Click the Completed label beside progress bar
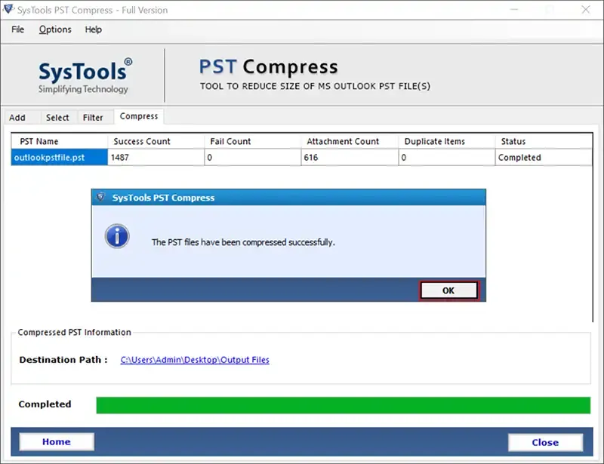This screenshot has height=464, width=604. click(x=45, y=404)
